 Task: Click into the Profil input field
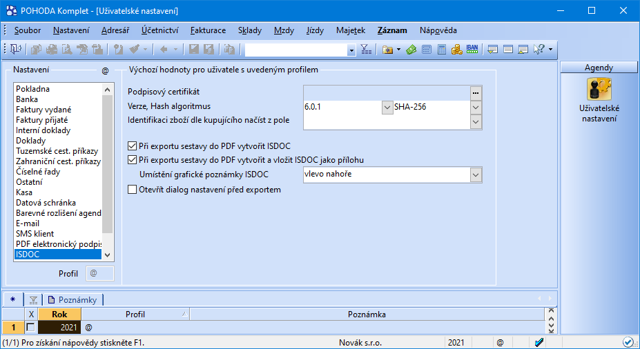(x=100, y=274)
